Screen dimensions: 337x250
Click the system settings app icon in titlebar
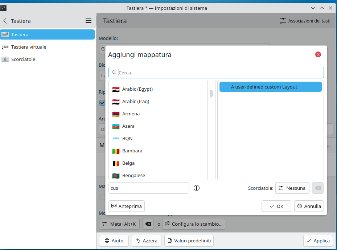3,8
